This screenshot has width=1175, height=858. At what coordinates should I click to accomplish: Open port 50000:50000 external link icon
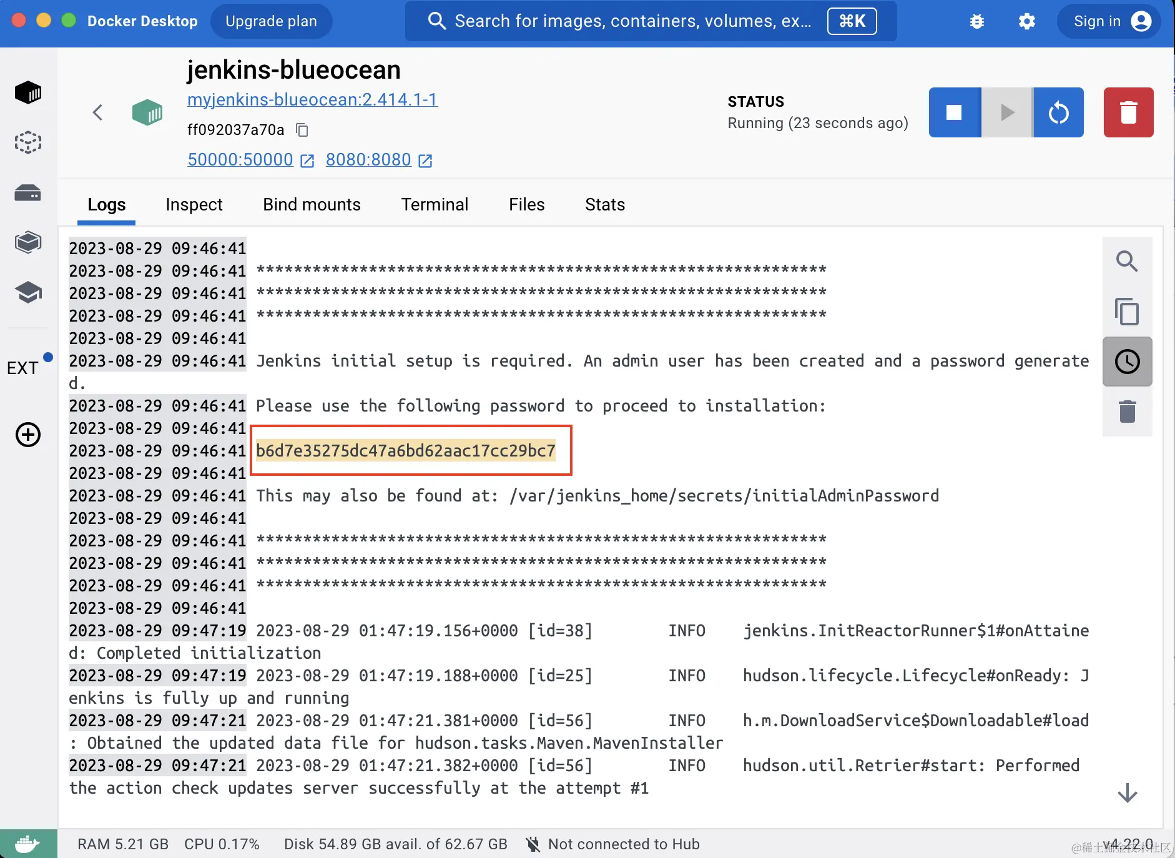click(307, 160)
